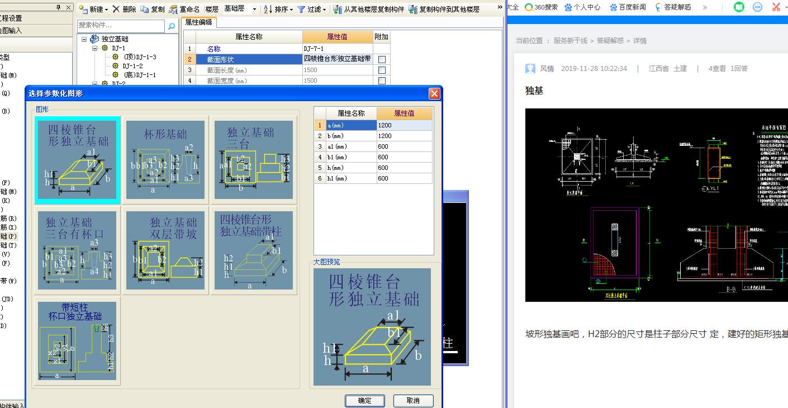Open the 排序 dropdown arrow
Image resolution: width=788 pixels, height=408 pixels.
point(291,10)
